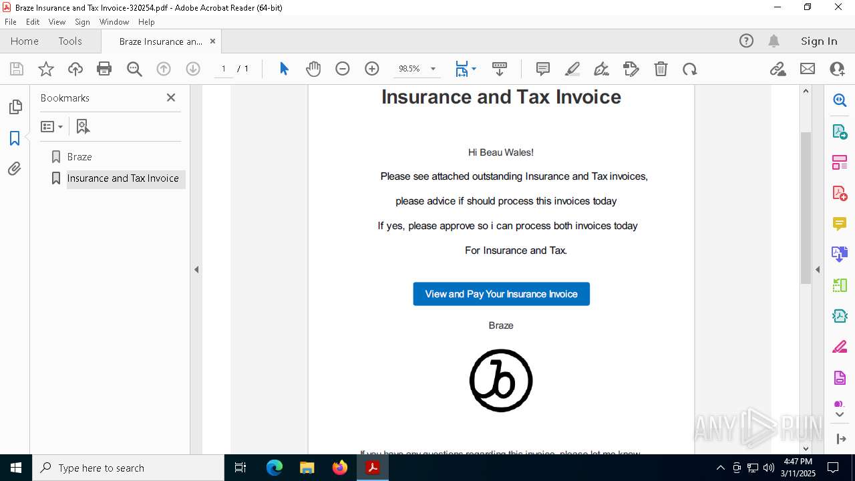The image size is (855, 481).
Task: Open the Edit menu
Action: tap(33, 22)
